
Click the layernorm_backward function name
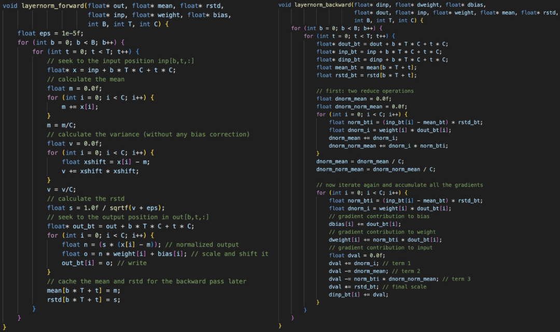pos(323,5)
